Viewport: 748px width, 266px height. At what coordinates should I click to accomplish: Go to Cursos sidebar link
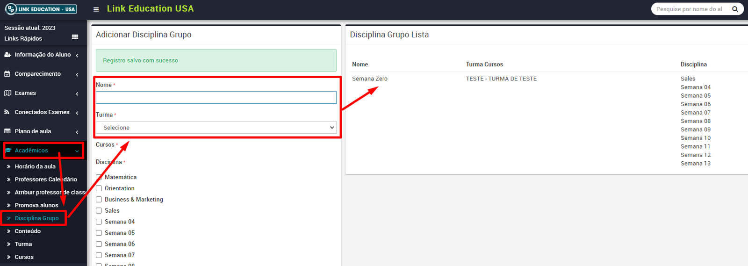click(24, 257)
